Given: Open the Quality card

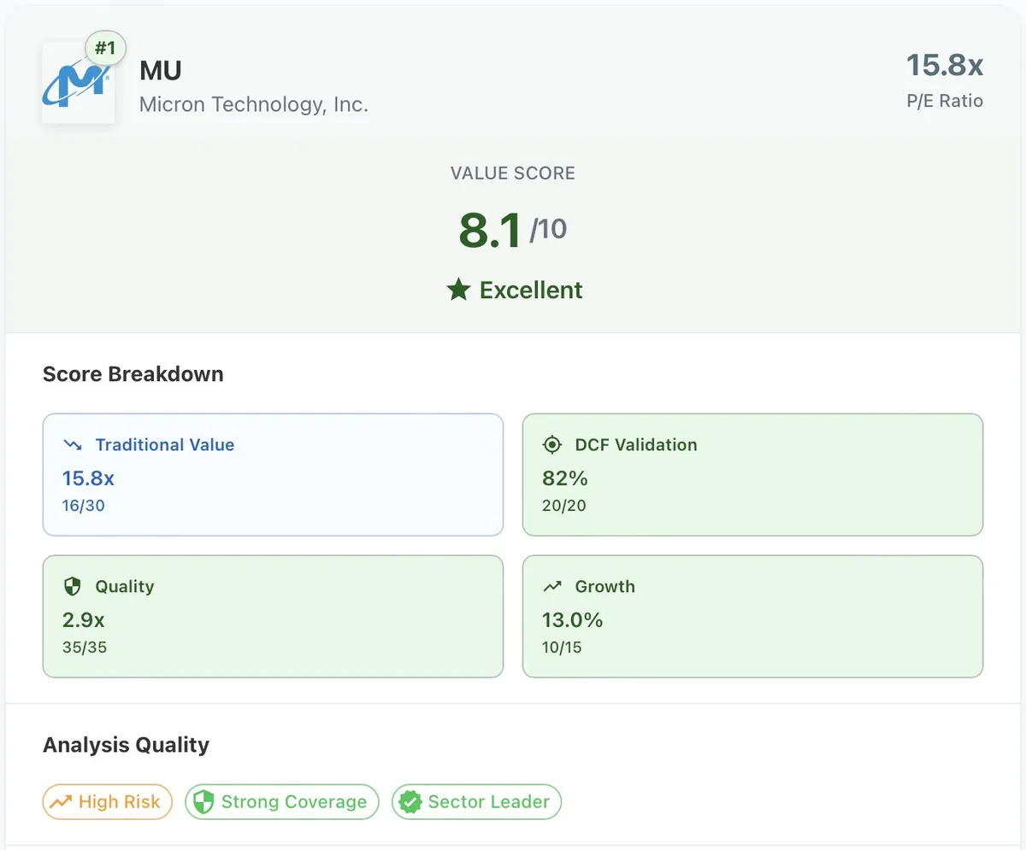Looking at the screenshot, I should 273,617.
